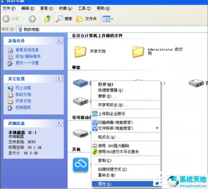Click the 控制面板 icon in sidebar
The width and height of the screenshot is (208, 189).
pos(10,108)
